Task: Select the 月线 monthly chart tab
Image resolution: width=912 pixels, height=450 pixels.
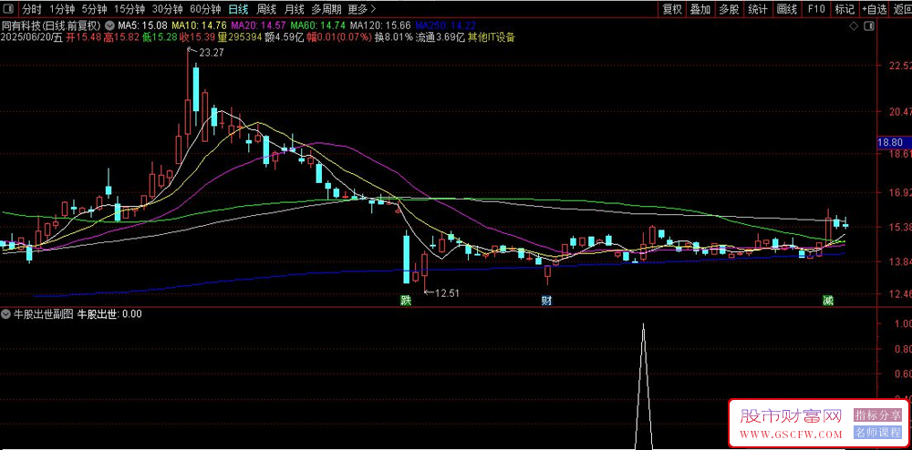Action: pyautogui.click(x=294, y=9)
